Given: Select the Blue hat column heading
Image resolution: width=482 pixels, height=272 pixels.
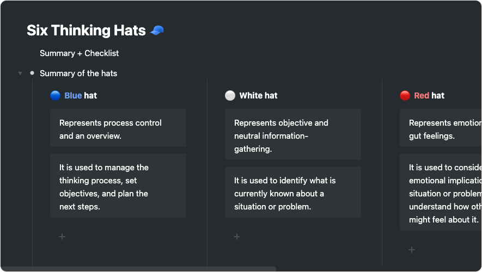Looking at the screenshot, I should 81,96.
